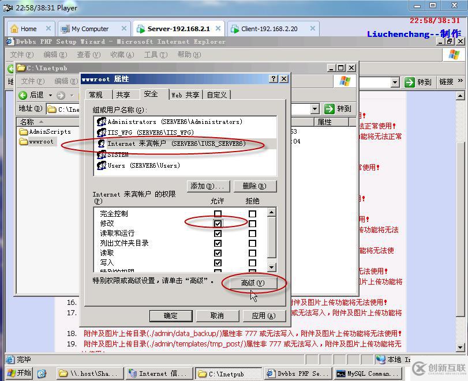
Task: Open 编辑(E) menu in Internet Explorer
Action: (55, 55)
